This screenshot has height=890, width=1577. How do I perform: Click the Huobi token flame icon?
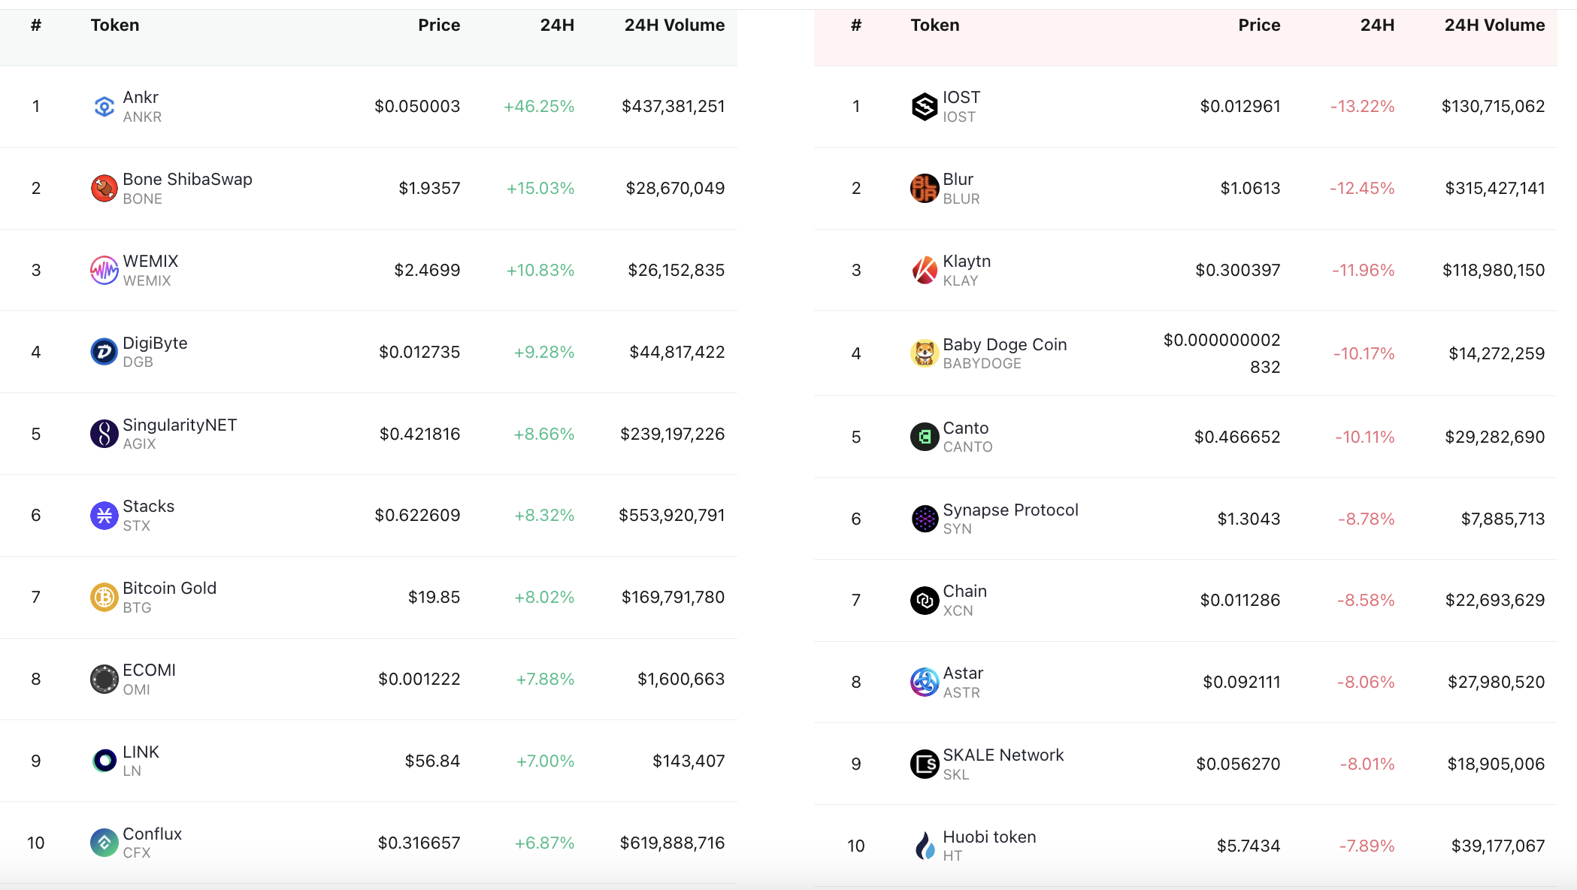[925, 846]
